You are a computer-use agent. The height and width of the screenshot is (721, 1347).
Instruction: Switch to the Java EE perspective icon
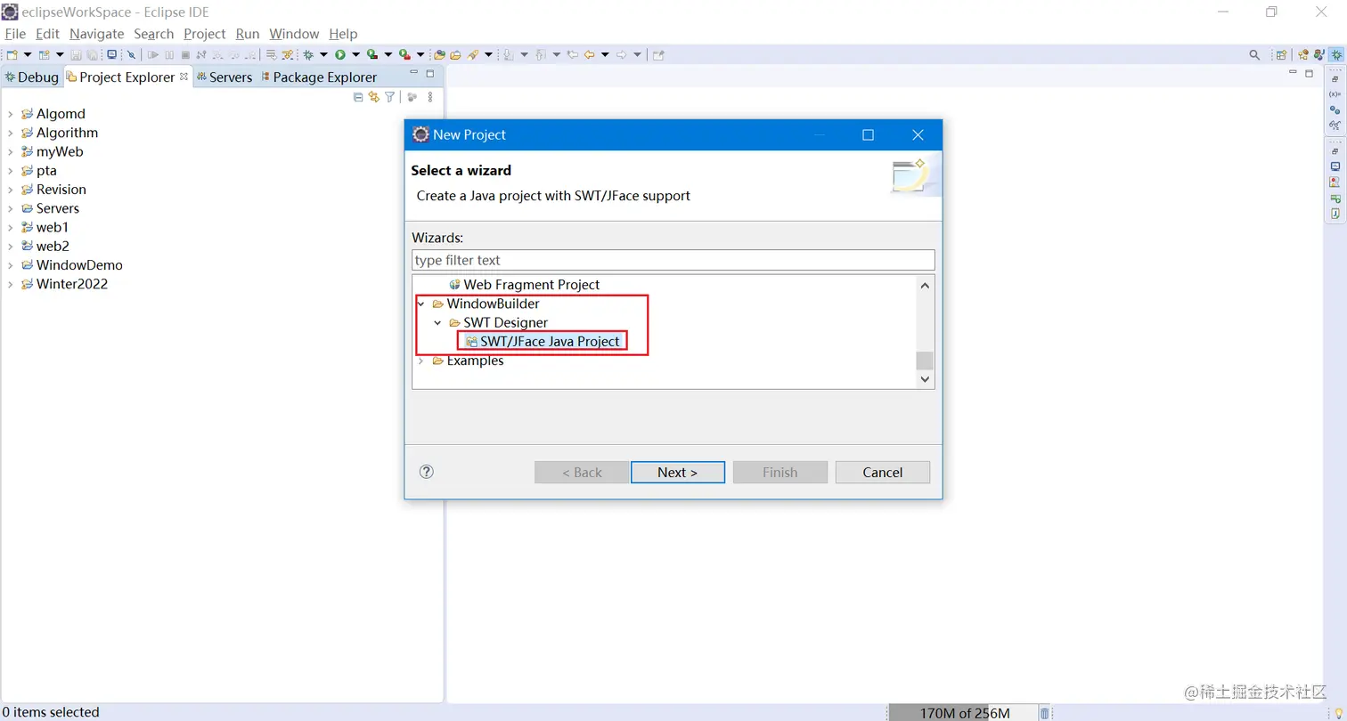tap(1303, 54)
